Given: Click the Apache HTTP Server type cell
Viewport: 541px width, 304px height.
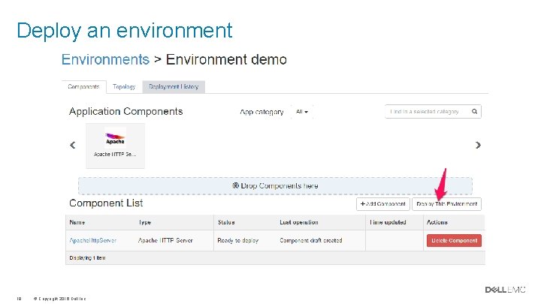Looking at the screenshot, I should [165, 240].
